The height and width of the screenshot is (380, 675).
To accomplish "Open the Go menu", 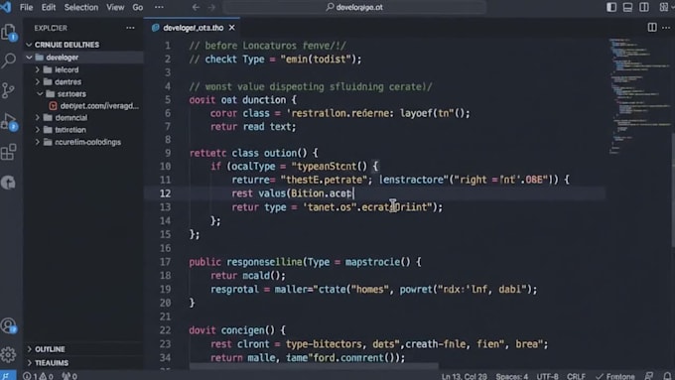I will [x=138, y=7].
